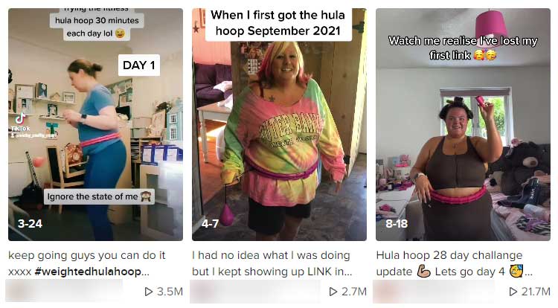The image size is (558, 308).
Task: Click the play count icon beside 3.5M
Action: (148, 292)
